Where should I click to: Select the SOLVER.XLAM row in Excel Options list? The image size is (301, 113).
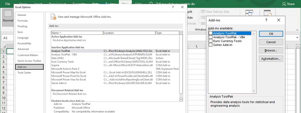click(115, 83)
